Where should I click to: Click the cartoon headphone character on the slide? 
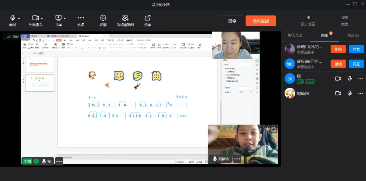click(x=92, y=75)
